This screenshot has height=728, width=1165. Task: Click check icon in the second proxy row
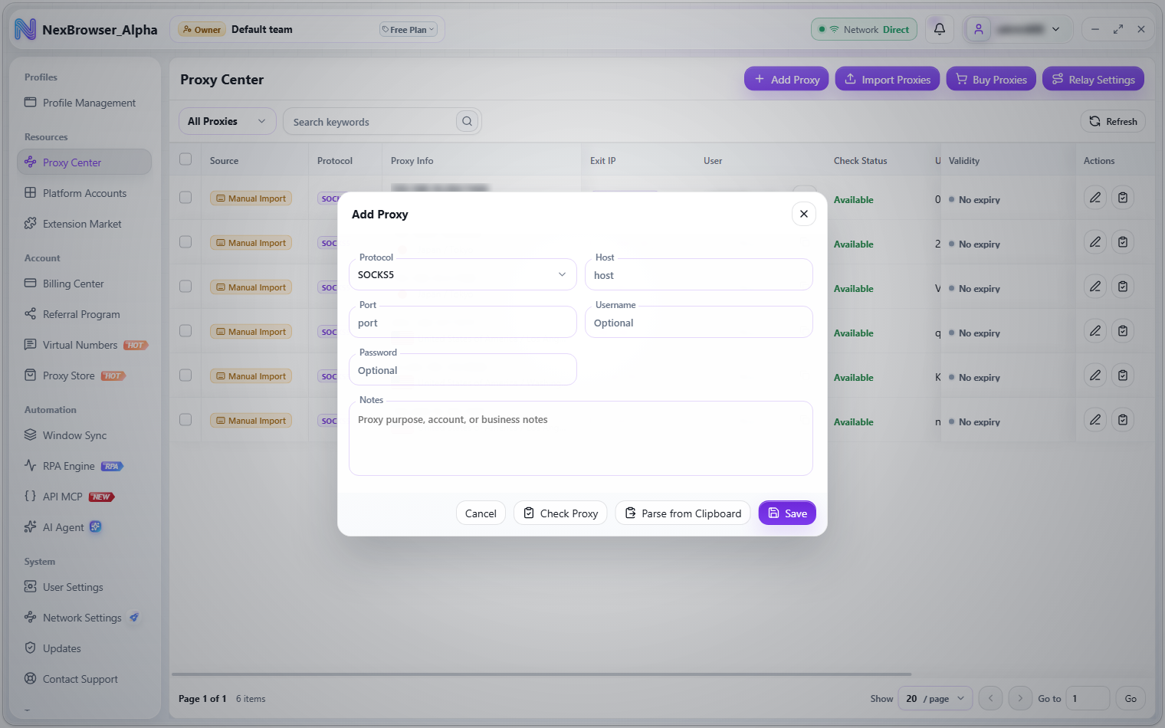click(x=1123, y=242)
